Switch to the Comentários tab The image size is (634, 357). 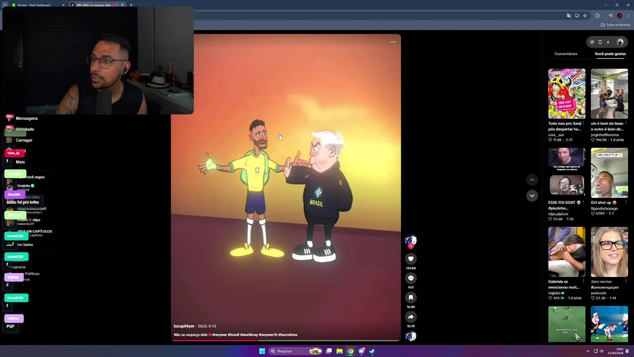(x=566, y=54)
